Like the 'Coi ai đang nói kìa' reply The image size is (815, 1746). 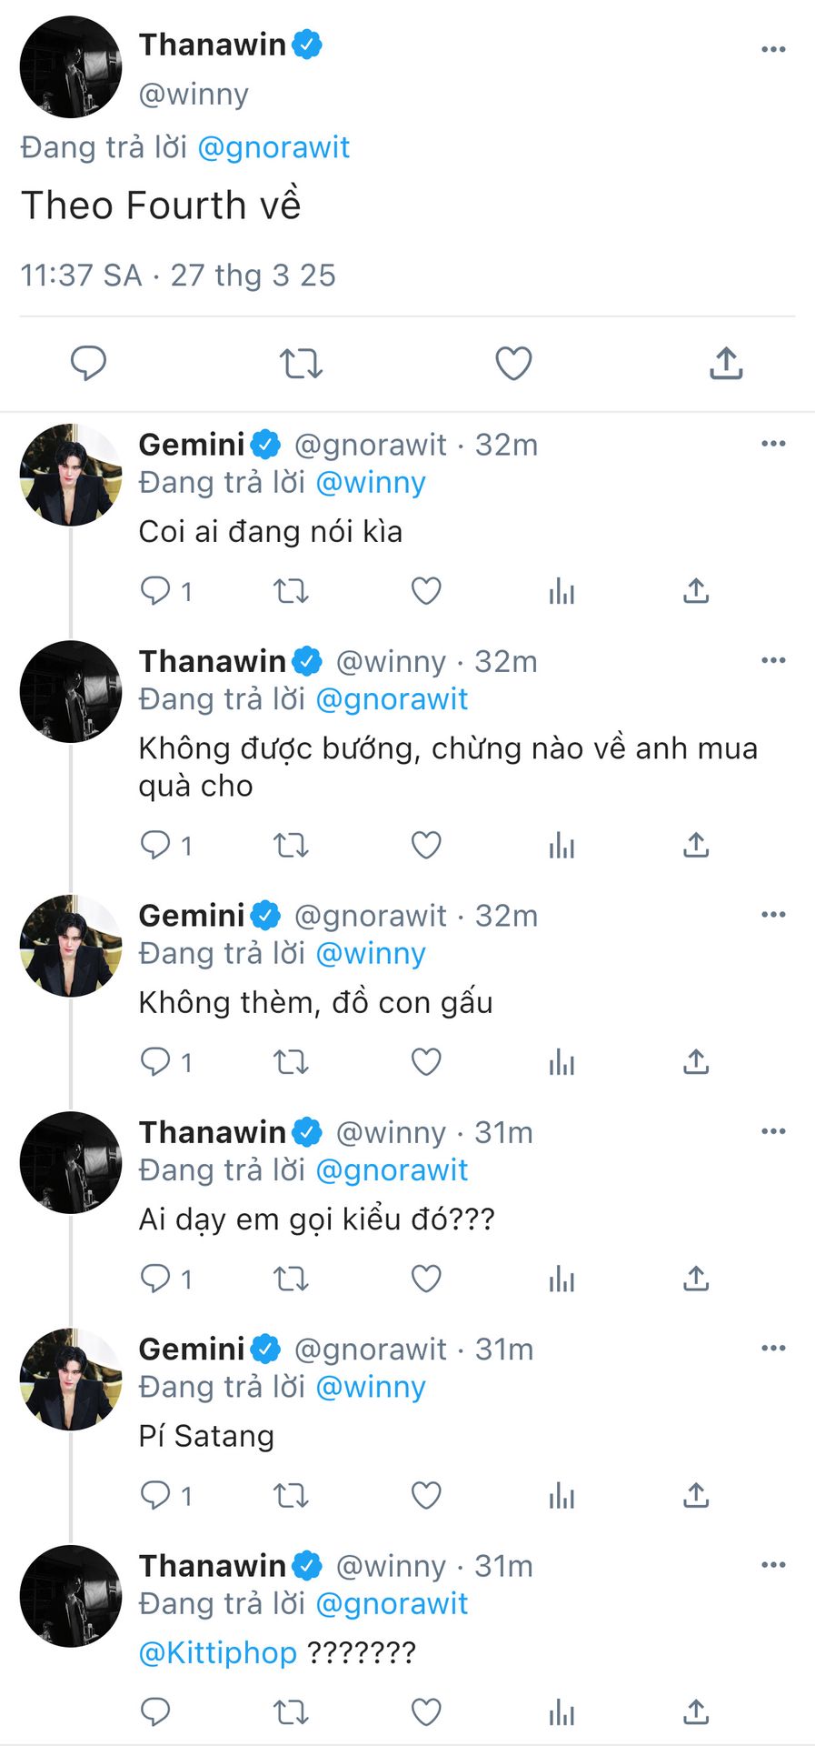(426, 592)
